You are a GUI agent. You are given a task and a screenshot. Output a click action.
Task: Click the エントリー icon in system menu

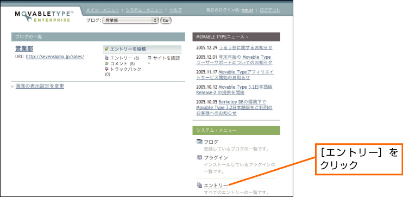199,184
